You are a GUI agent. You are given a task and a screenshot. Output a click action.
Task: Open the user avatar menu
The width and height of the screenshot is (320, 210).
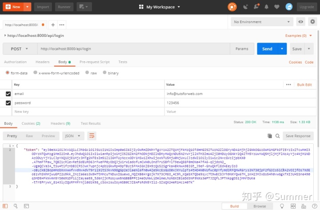click(x=289, y=7)
